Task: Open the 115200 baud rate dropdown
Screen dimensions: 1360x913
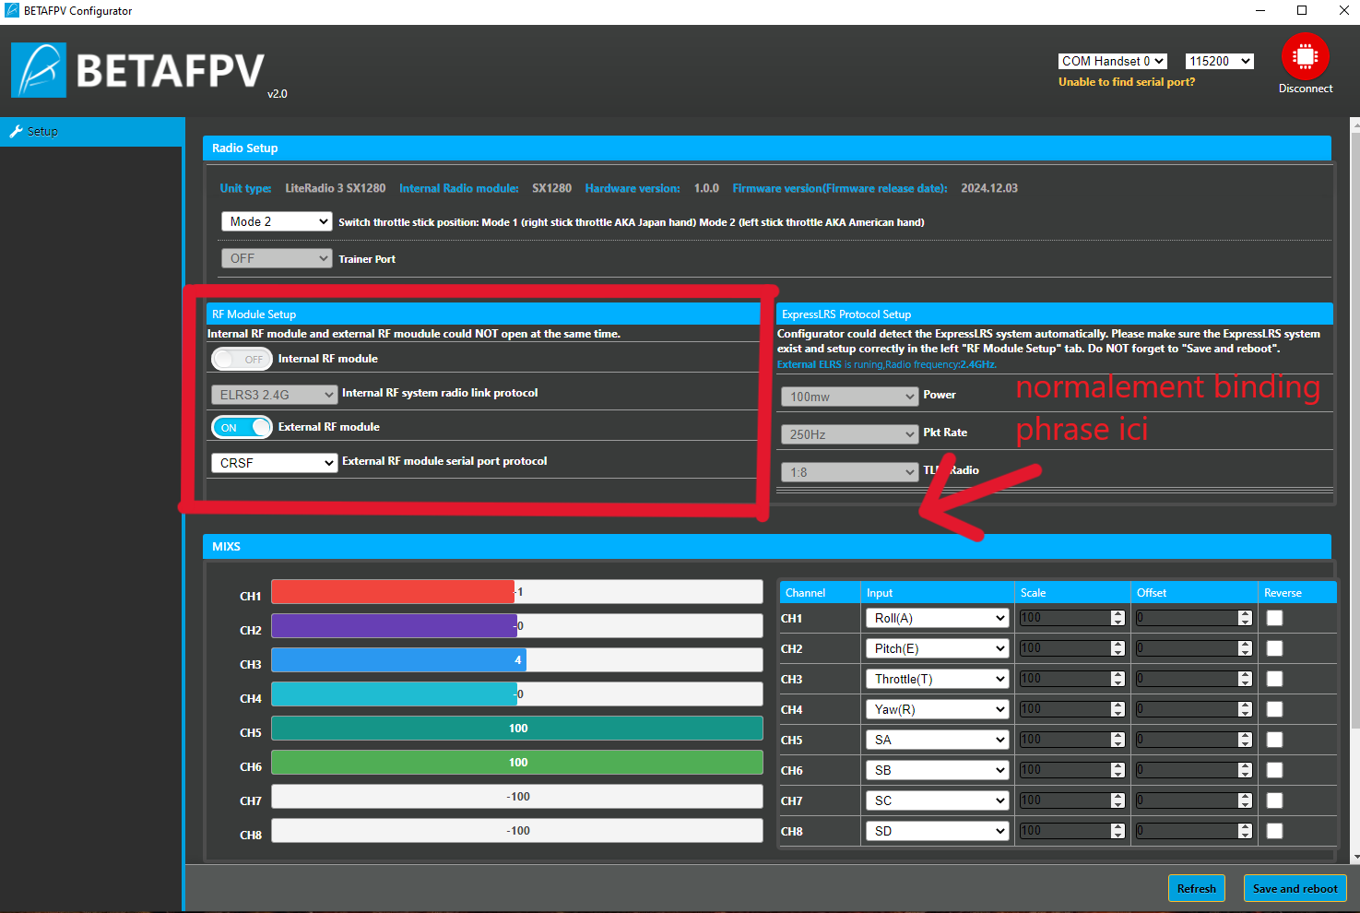Action: click(1219, 61)
